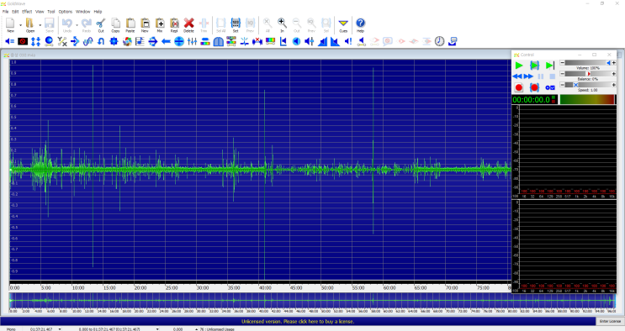
Task: Expand the Unlicensed Usage status arrow
Action: [196, 329]
